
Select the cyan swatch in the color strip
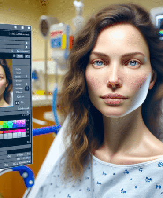pos(10,124)
